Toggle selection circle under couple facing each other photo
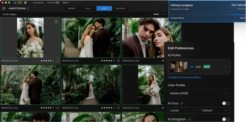Viewport: 246px width, 122px height. tap(58, 108)
